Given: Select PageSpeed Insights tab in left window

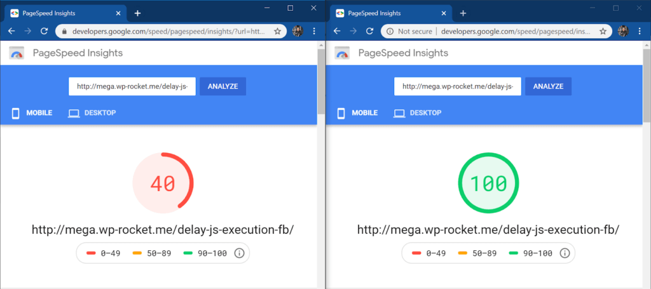Looking at the screenshot, I should click(x=64, y=13).
